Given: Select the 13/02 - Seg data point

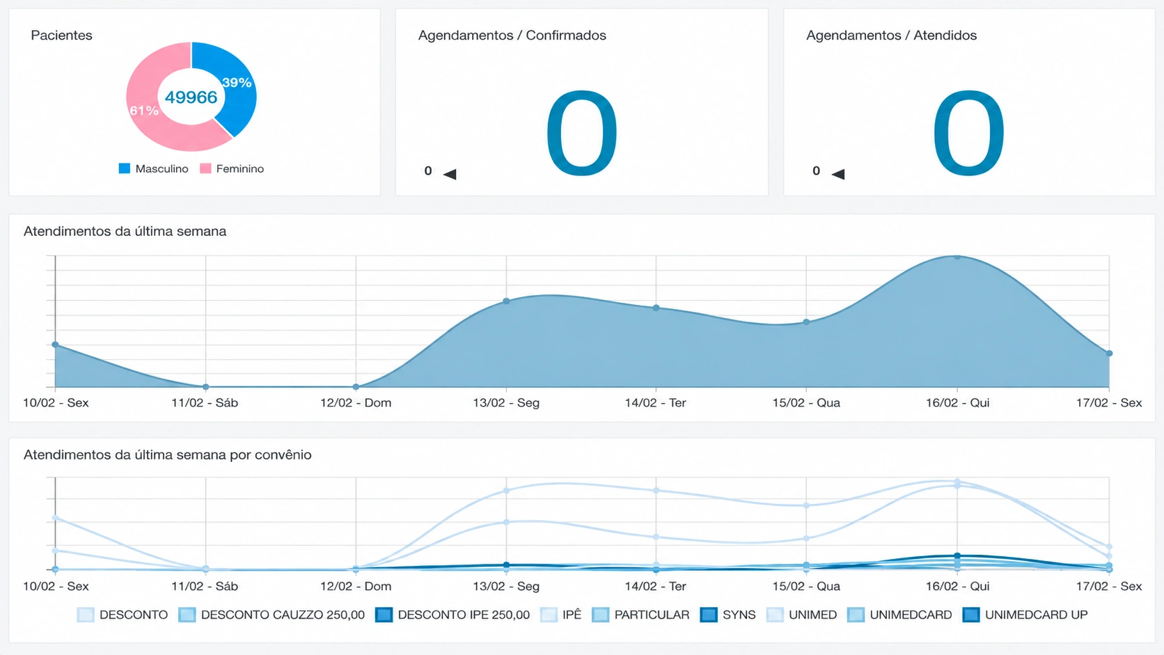Looking at the screenshot, I should (x=506, y=301).
